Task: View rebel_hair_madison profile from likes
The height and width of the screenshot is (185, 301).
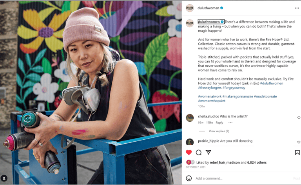Action: [225, 162]
